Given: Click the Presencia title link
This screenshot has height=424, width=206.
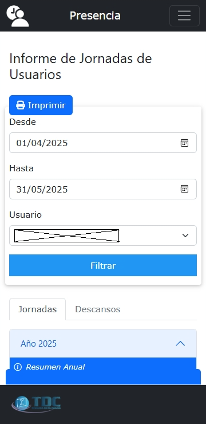Looking at the screenshot, I should [x=95, y=15].
